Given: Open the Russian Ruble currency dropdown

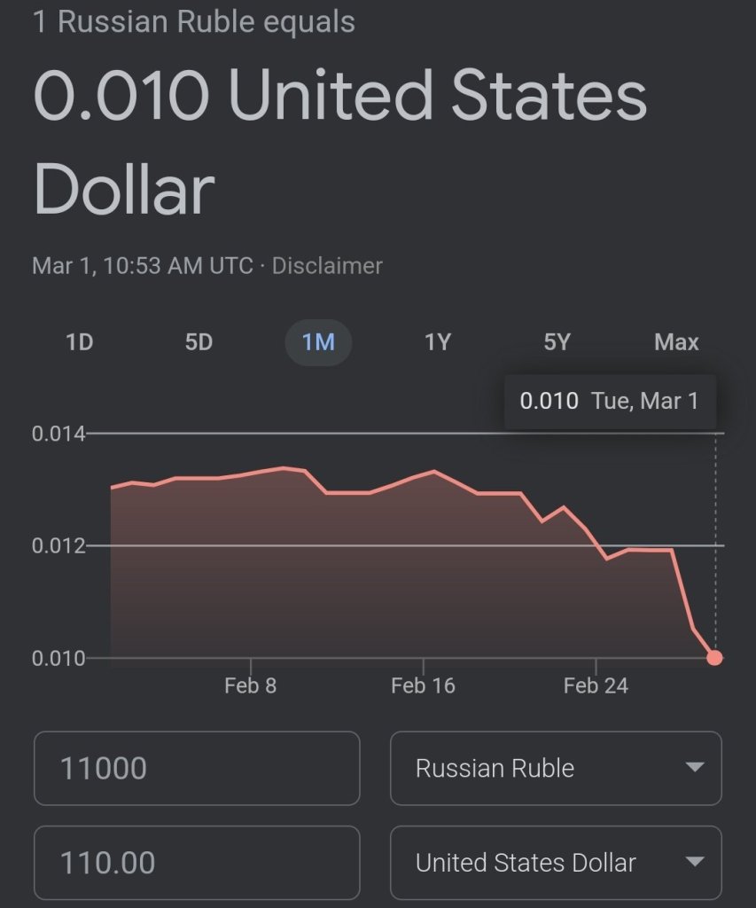Looking at the screenshot, I should point(556,768).
